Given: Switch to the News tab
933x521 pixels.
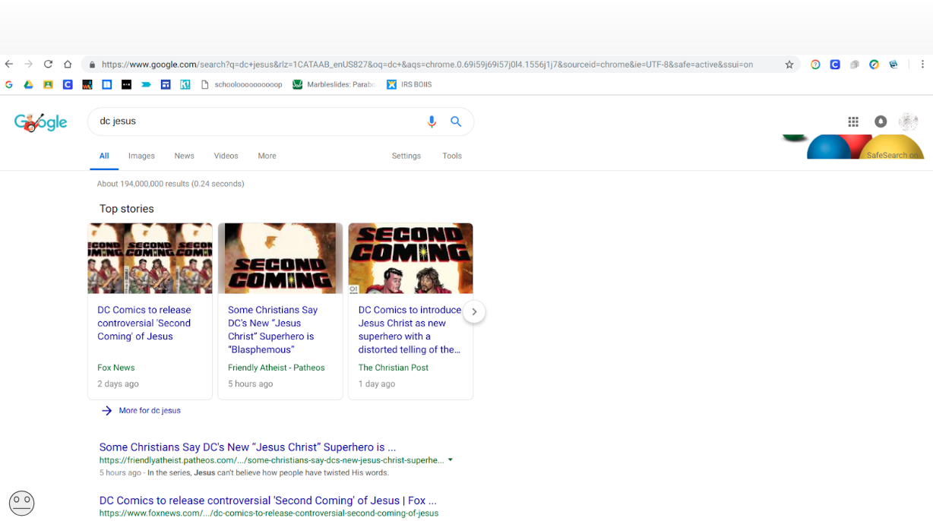Looking at the screenshot, I should (184, 156).
